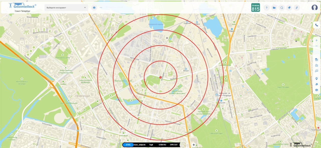Image resolution: width=321 pixels, height=148 pixels.
Task: Click the search magnifier icon
Action: pos(282,8)
